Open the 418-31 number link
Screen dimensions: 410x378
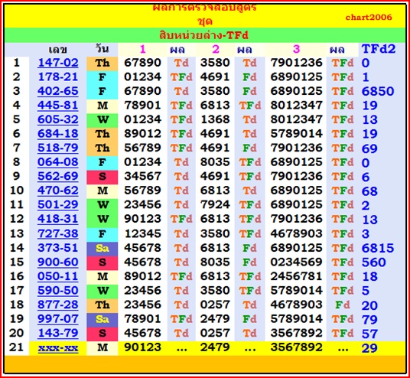click(x=58, y=219)
